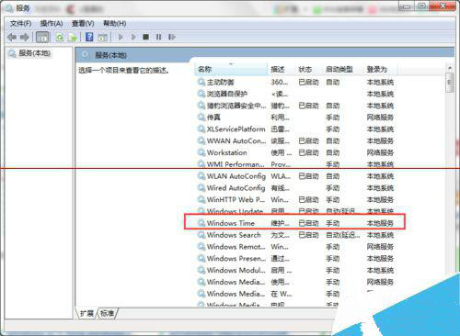Click the Pause Service toolbar icon

point(158,37)
